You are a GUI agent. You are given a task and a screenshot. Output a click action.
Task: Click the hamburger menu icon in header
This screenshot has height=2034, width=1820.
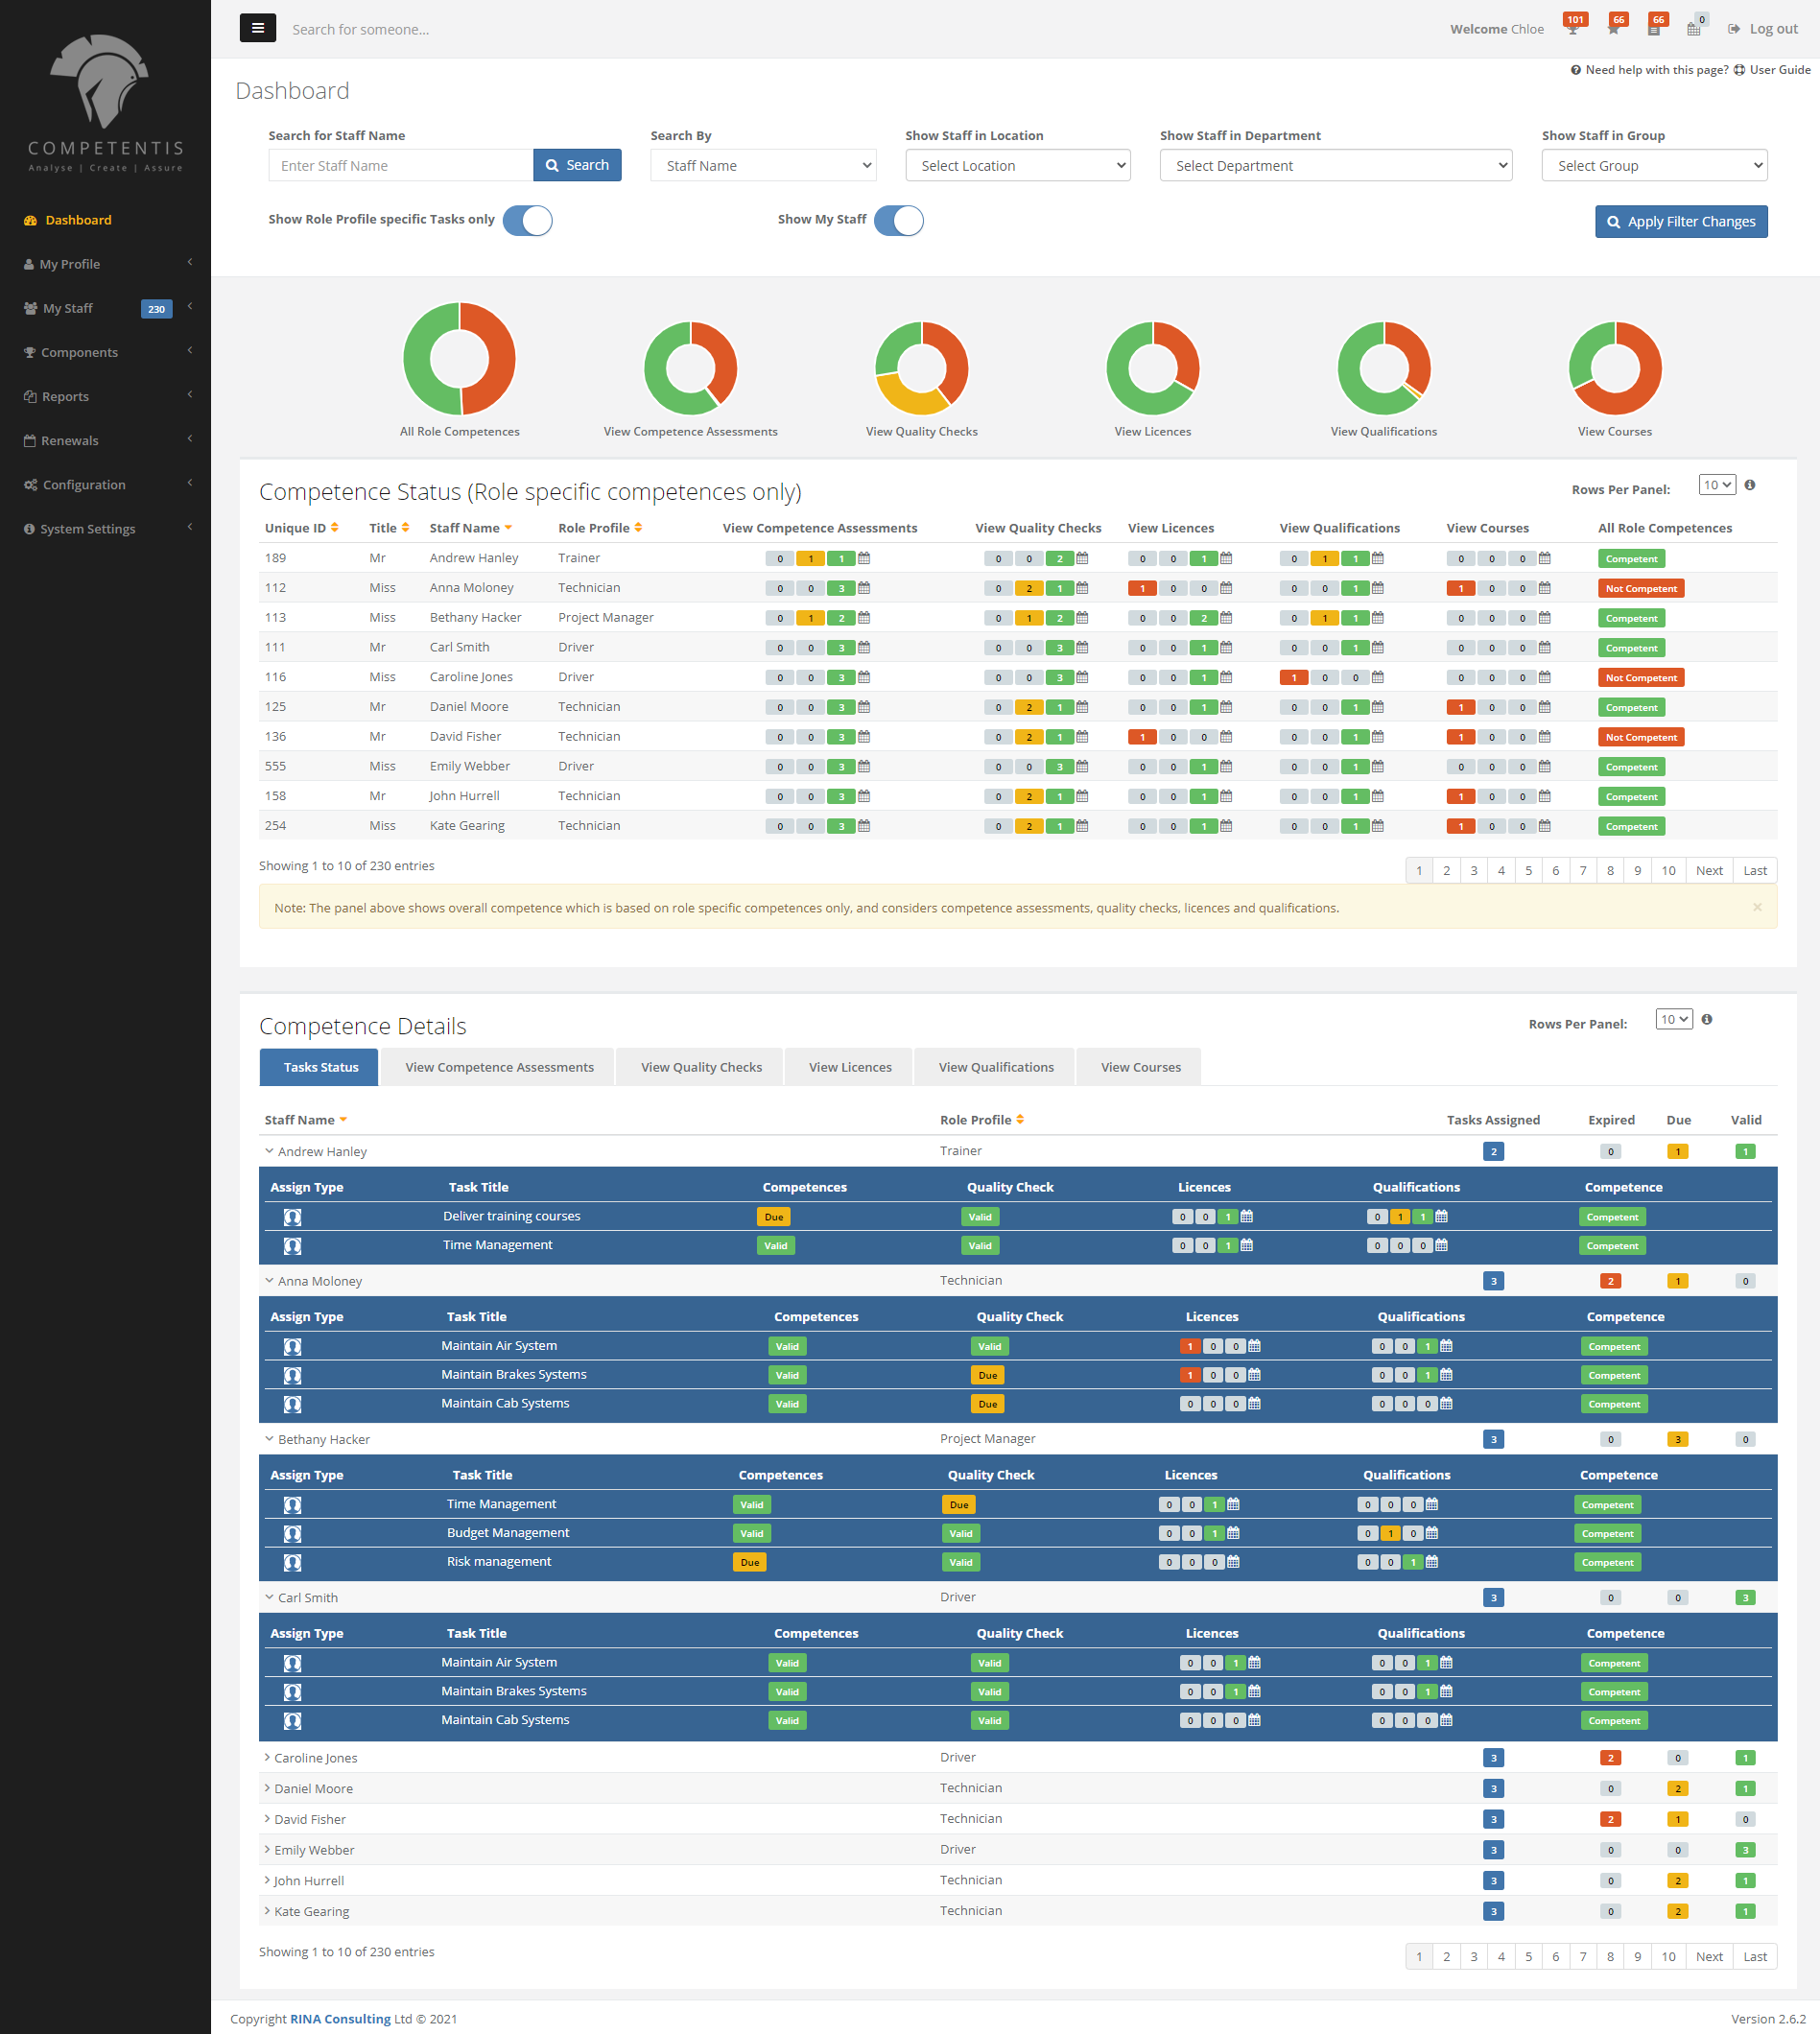(x=257, y=28)
